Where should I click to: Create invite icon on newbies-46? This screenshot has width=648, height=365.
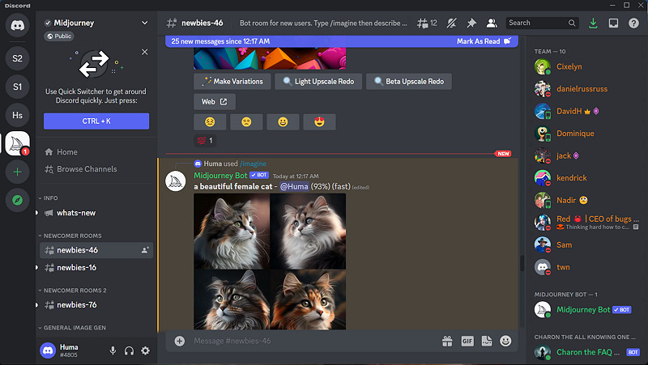145,250
